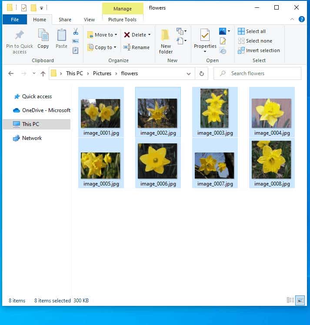Click Pictures in the address breadcrumb
Viewport: 310px width, 325px height.
point(102,73)
